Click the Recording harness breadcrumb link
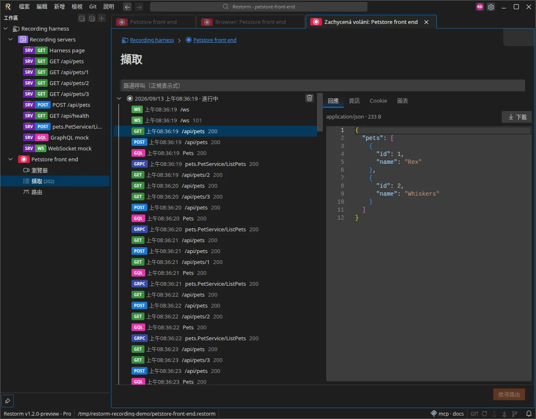Screen dimensions: 536x419 click(152, 40)
